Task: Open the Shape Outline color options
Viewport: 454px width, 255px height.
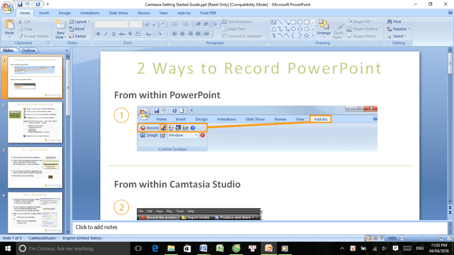Action: click(x=364, y=29)
